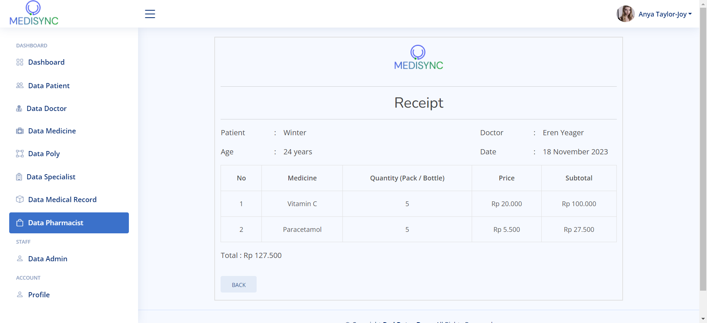Click the user avatar photo
Viewport: 707px width, 323px height.
coord(625,14)
